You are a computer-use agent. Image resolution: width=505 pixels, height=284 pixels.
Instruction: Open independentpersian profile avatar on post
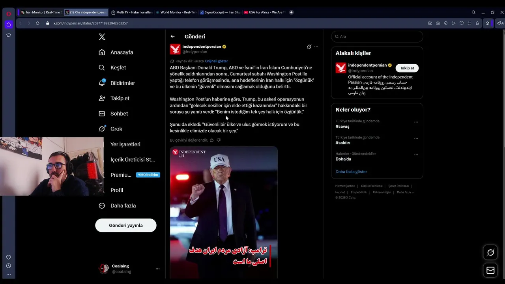175,49
